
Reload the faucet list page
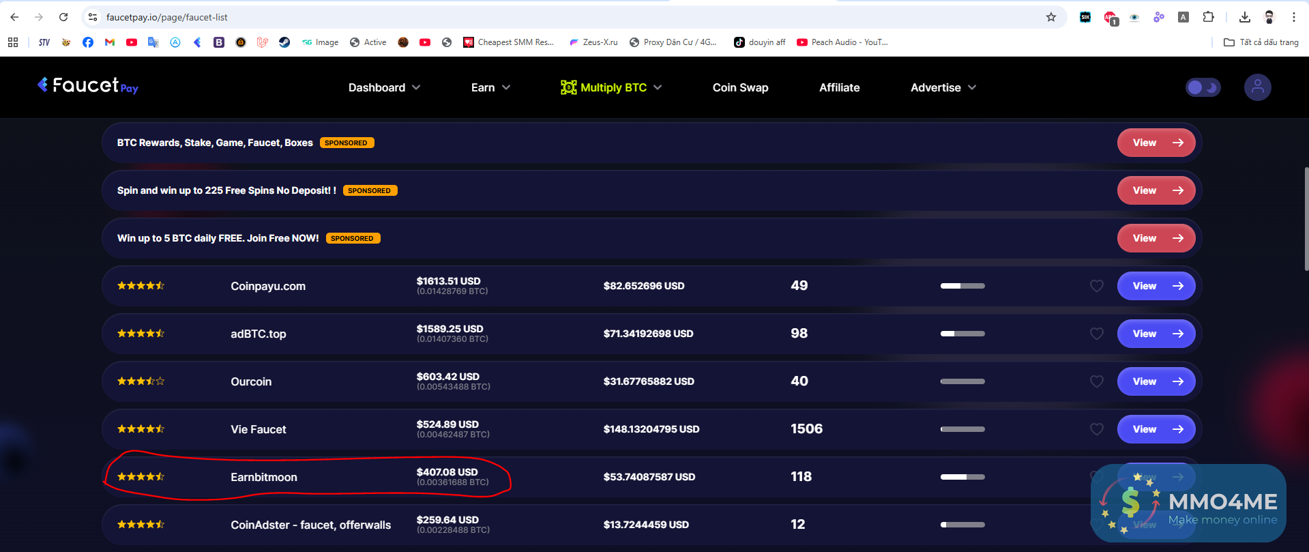click(63, 17)
